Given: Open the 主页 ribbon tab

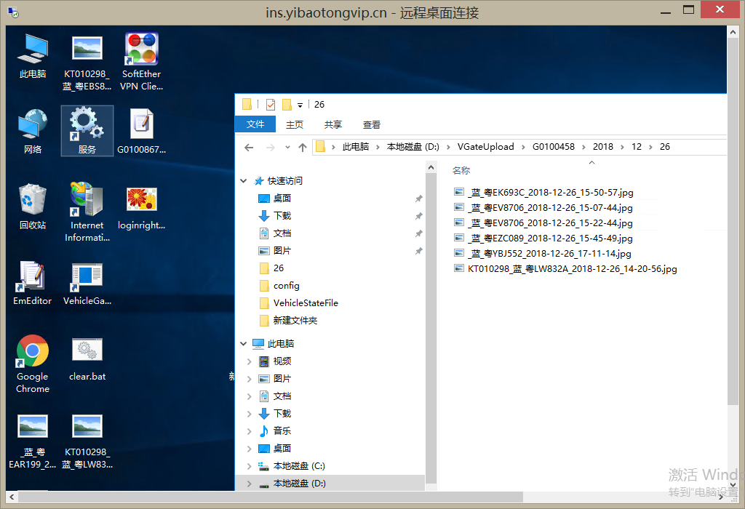Looking at the screenshot, I should tap(295, 125).
